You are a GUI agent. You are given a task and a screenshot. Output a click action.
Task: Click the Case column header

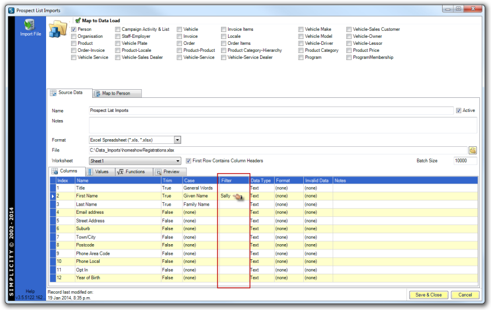click(x=201, y=181)
